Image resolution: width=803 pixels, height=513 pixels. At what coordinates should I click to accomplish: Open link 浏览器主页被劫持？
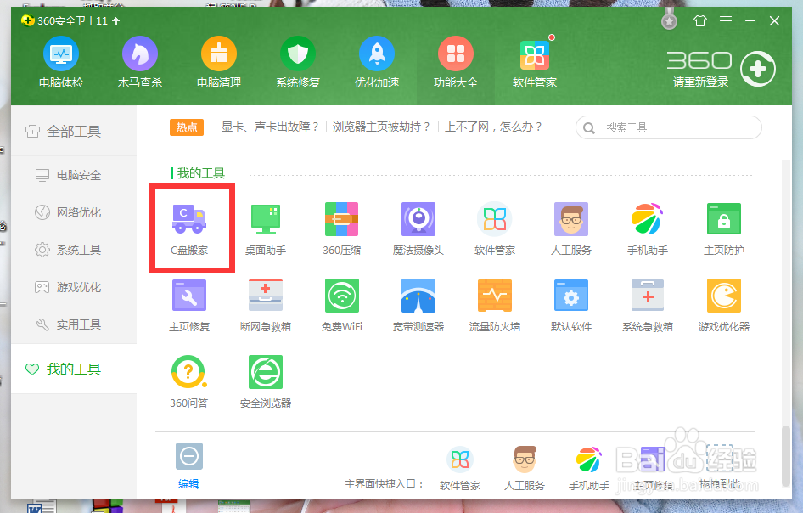[x=381, y=127]
